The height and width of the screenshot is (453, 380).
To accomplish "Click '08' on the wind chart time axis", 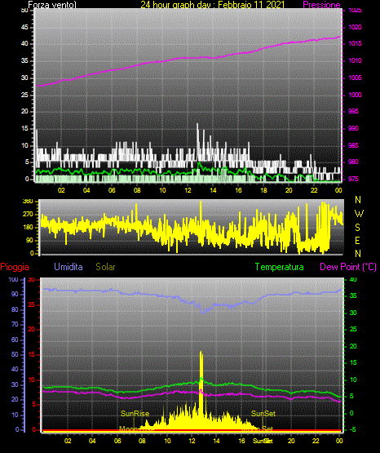I will click(137, 190).
